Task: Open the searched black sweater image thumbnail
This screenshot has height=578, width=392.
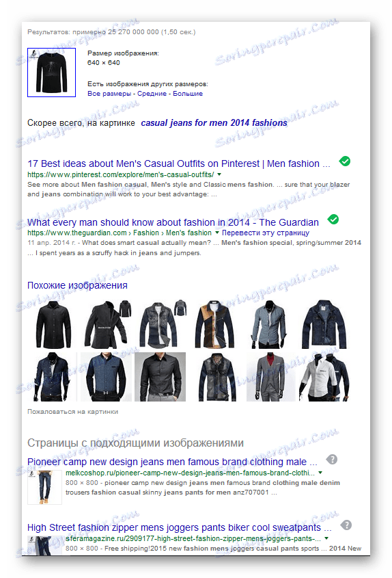Action: 51,73
